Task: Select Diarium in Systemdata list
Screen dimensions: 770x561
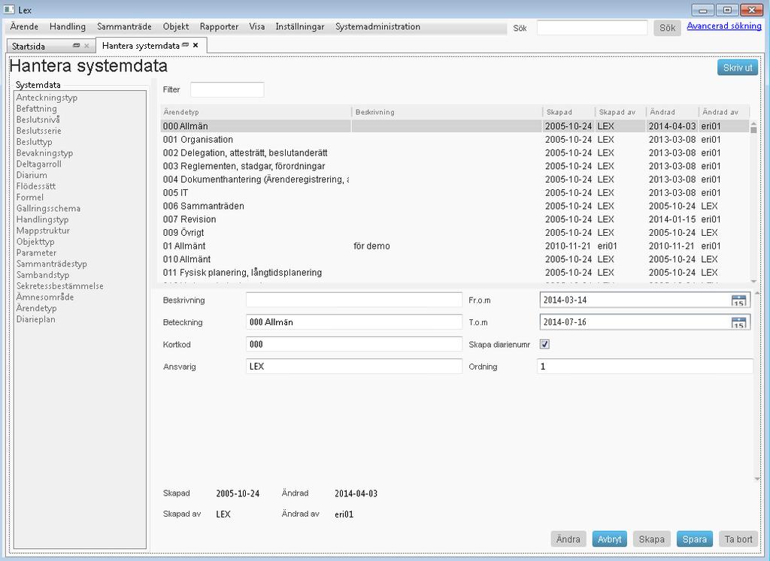Action: (x=32, y=175)
